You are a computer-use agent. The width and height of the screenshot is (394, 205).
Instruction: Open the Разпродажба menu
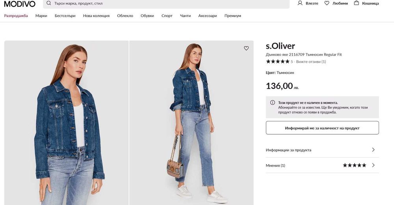[x=16, y=16]
